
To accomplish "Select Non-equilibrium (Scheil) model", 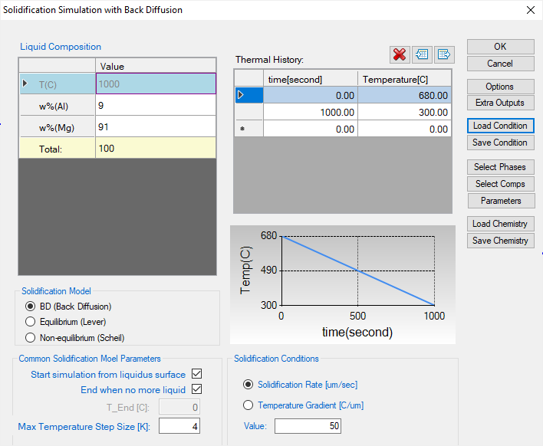I will pos(31,337).
